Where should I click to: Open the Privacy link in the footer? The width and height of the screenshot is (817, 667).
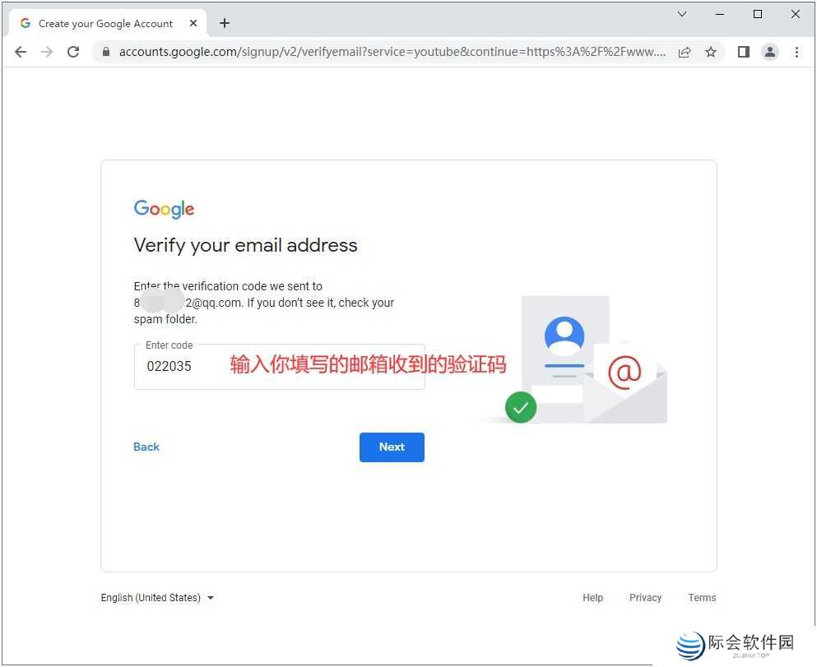646,598
